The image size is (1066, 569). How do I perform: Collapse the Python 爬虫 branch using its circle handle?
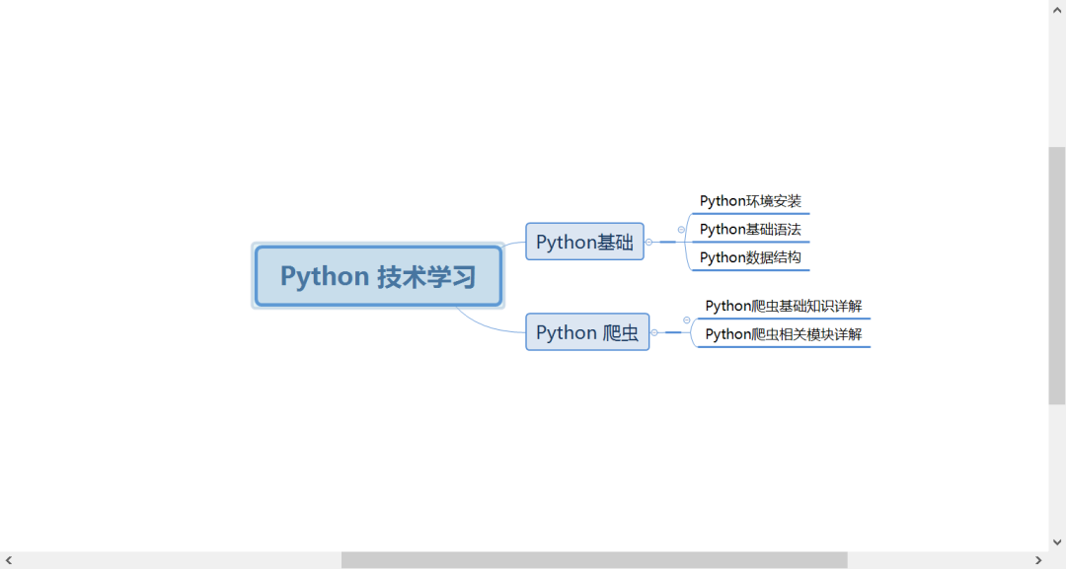(x=653, y=332)
